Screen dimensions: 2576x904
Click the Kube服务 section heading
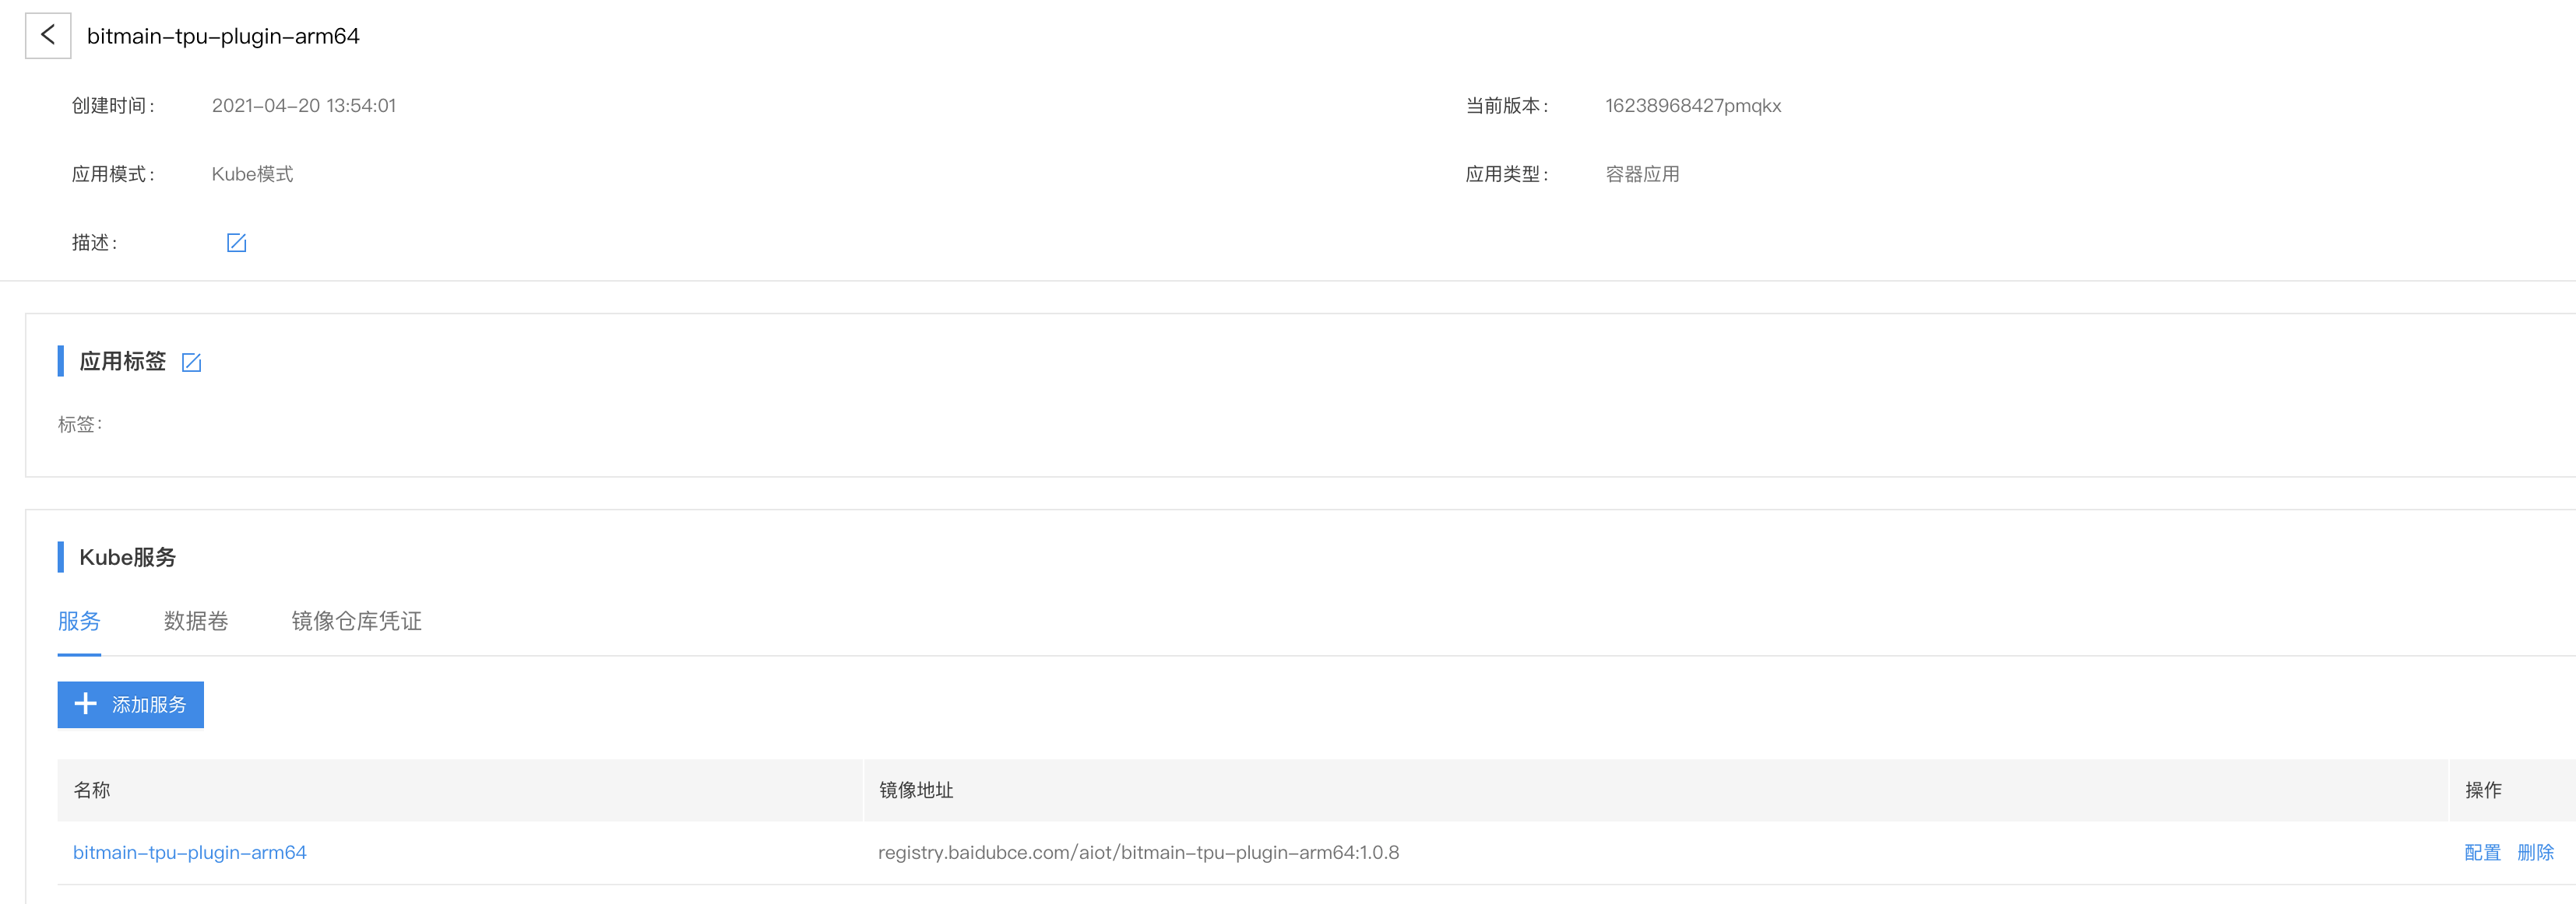pos(128,557)
